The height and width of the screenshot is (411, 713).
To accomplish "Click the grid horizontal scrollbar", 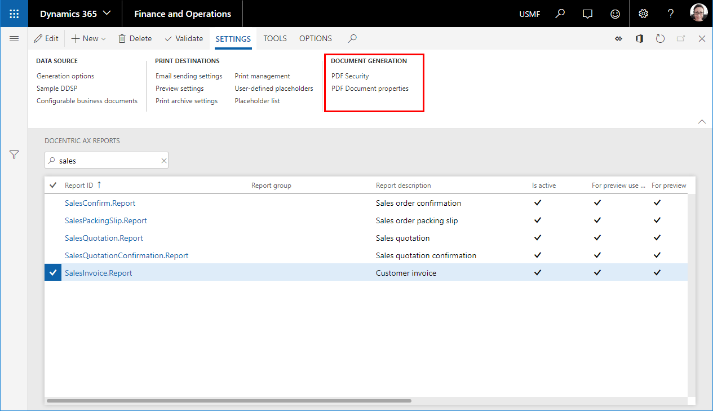I will pyautogui.click(x=229, y=401).
